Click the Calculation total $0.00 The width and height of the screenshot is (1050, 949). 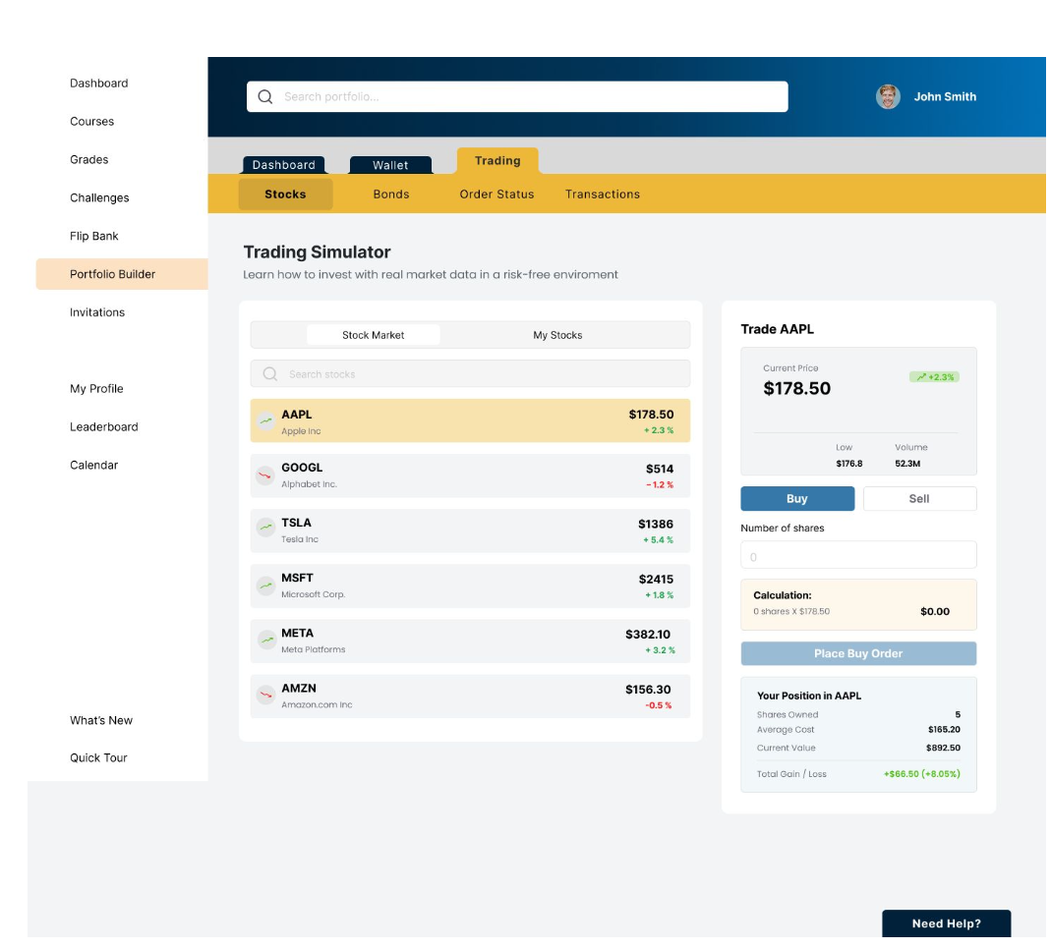(x=935, y=612)
